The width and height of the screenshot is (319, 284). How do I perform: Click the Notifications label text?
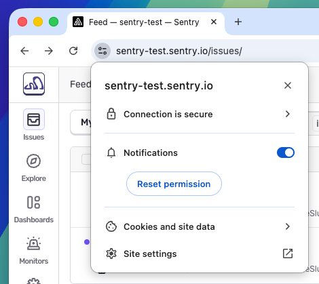[151, 153]
